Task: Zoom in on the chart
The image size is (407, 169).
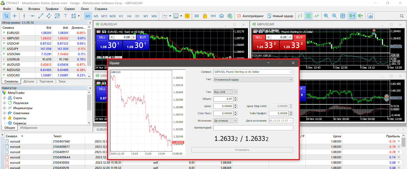Action: 326,16
